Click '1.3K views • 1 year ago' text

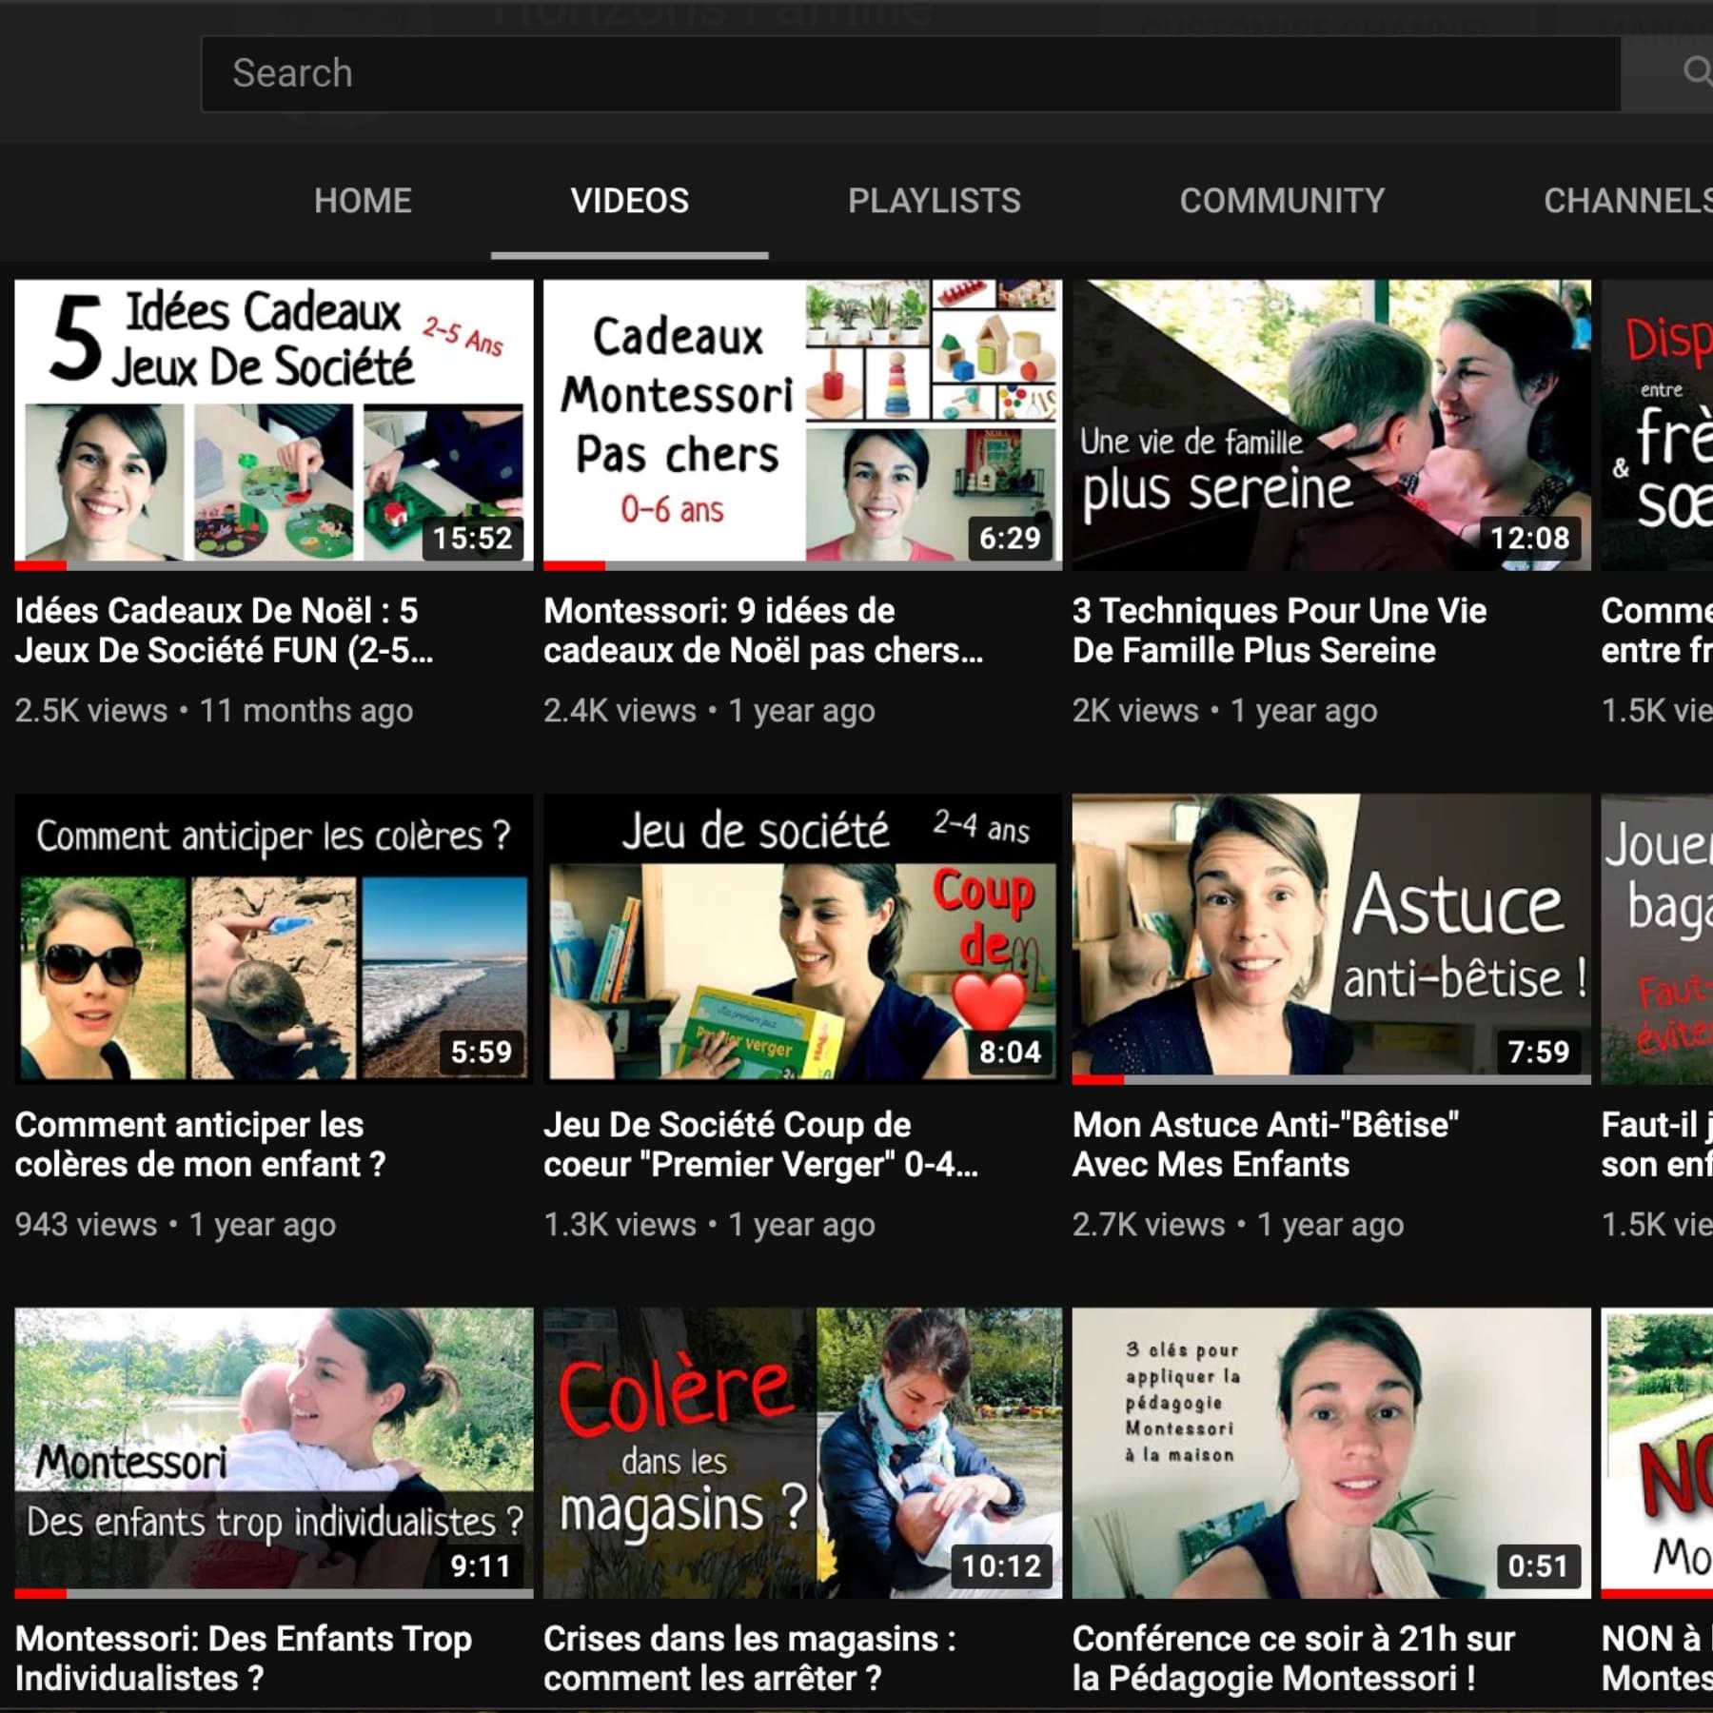(709, 1225)
